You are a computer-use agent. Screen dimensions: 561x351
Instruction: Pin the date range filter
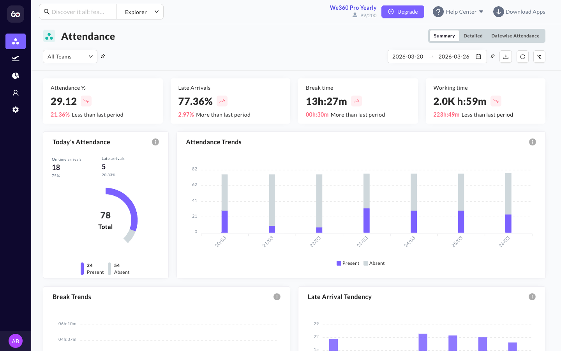click(x=492, y=56)
